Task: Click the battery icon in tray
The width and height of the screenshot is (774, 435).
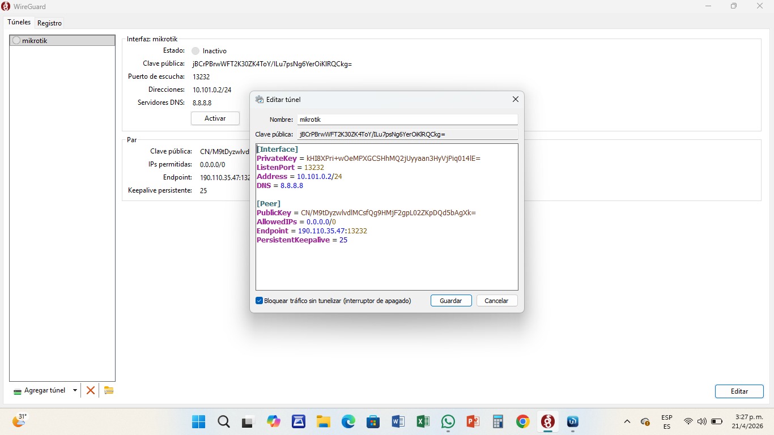Action: pyautogui.click(x=717, y=421)
